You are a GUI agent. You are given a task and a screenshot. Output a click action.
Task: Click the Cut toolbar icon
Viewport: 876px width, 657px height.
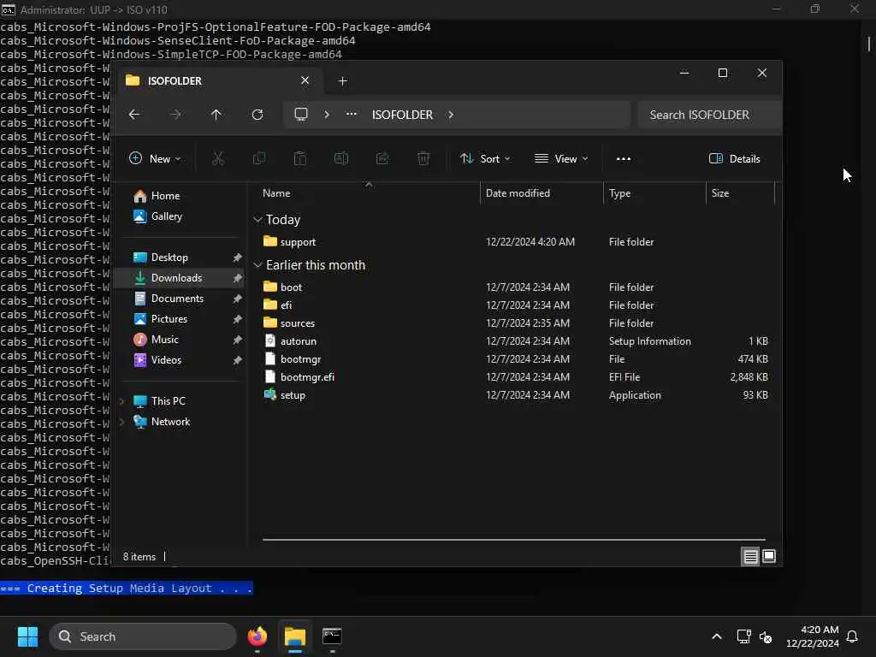(x=218, y=158)
